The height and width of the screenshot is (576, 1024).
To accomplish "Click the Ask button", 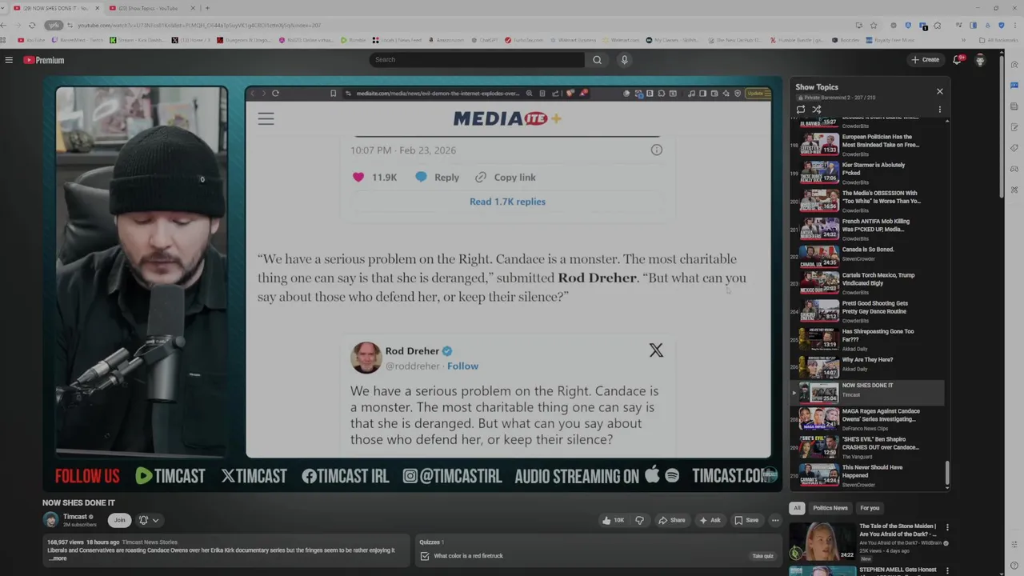I will 710,520.
